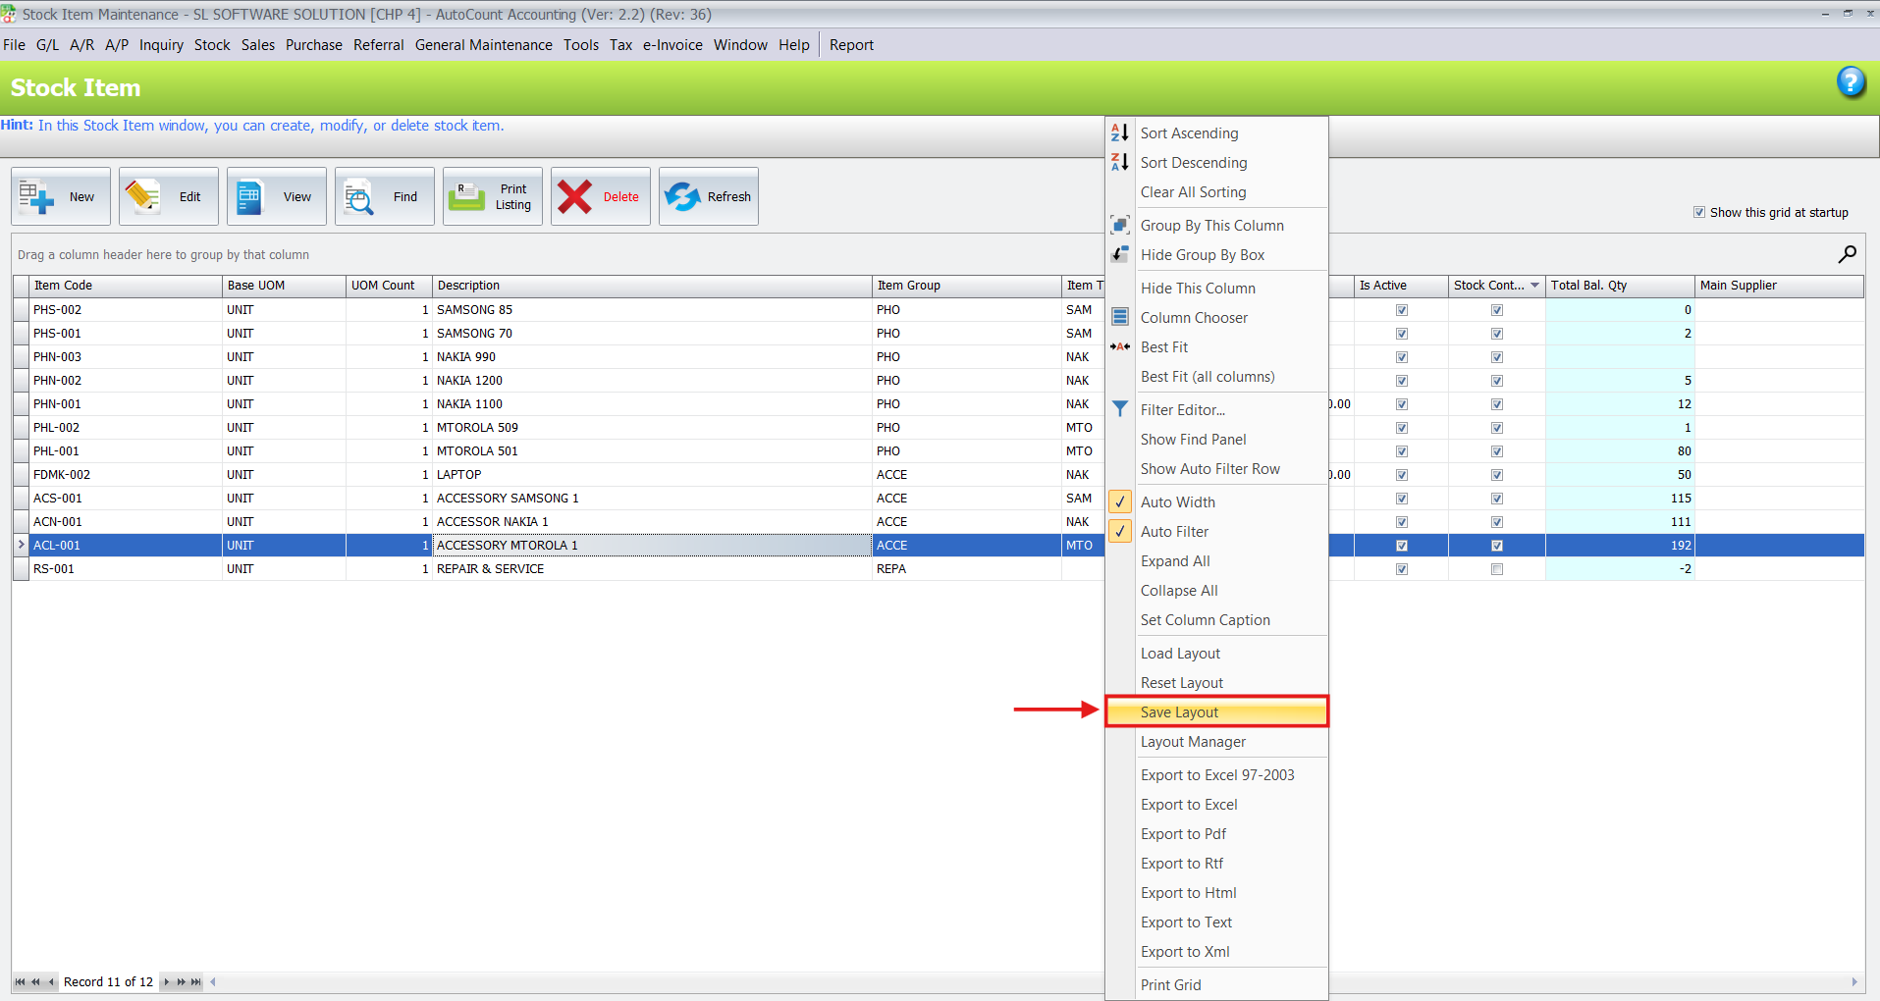Open the View item icon
Screen dimensions: 1880x1001
[x=251, y=197]
